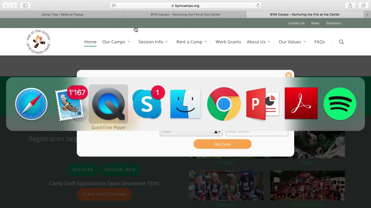
Task: Open PowerPoint from app switcher
Action: (263, 104)
